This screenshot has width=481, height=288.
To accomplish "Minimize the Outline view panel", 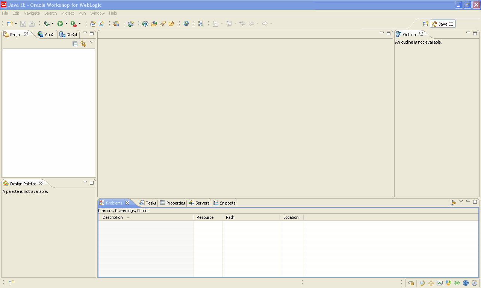I will (468, 33).
